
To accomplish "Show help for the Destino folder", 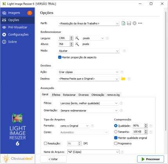I will [x=129, y=79].
